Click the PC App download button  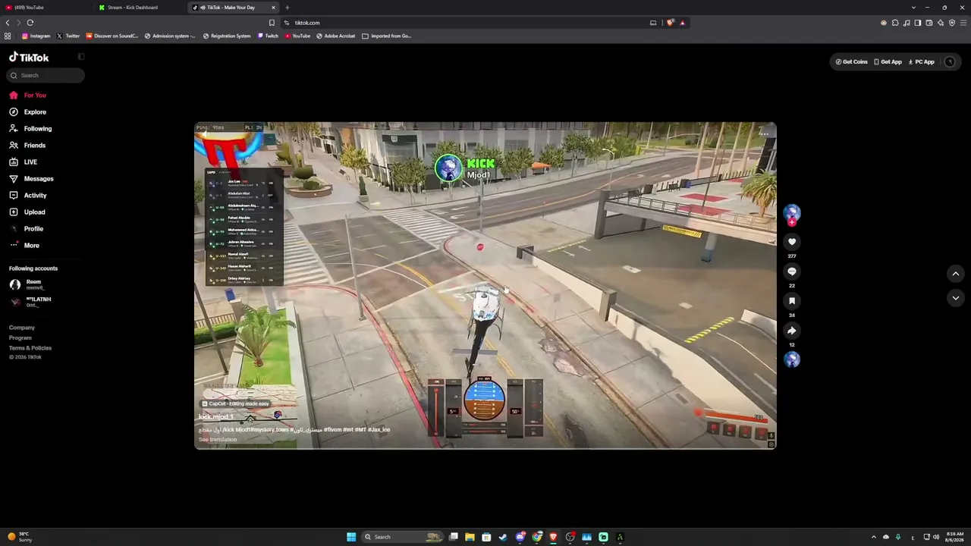922,61
